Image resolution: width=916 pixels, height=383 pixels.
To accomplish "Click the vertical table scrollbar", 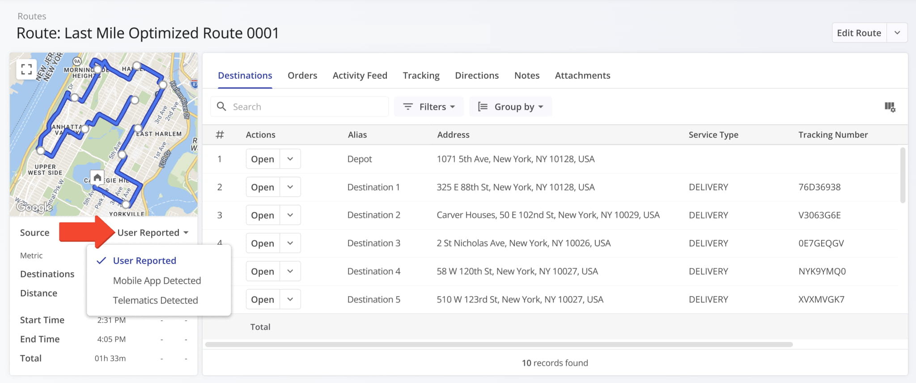I will pos(903,175).
